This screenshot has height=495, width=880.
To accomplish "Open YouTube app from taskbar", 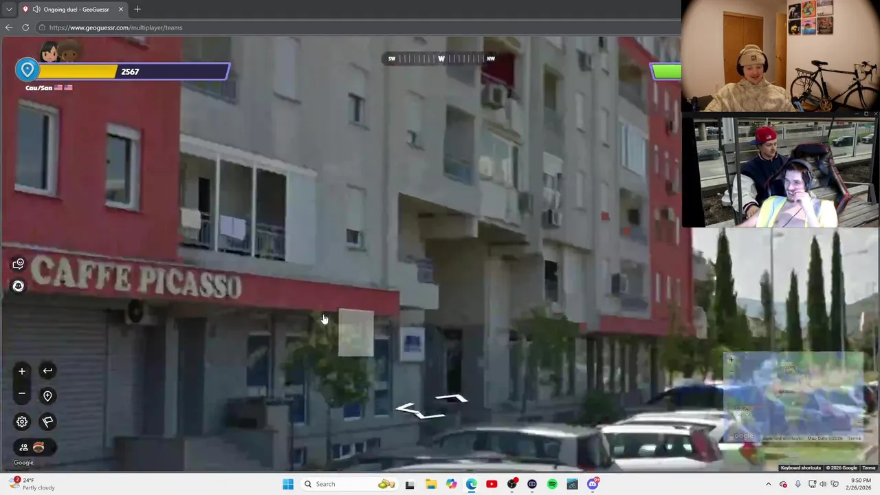I will point(492,484).
